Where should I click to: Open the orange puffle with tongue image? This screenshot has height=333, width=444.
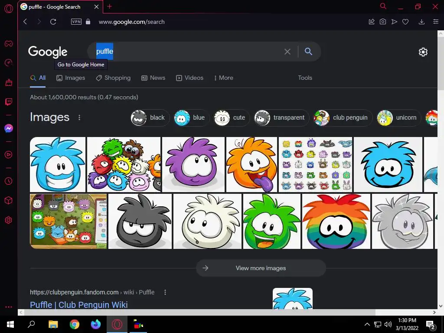(251, 164)
